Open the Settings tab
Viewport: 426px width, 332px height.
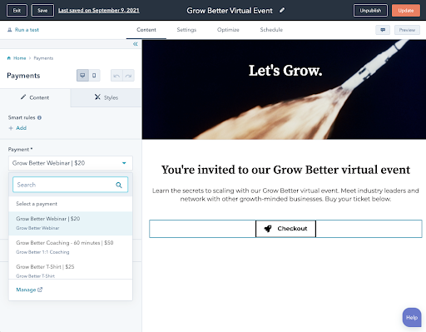click(186, 30)
